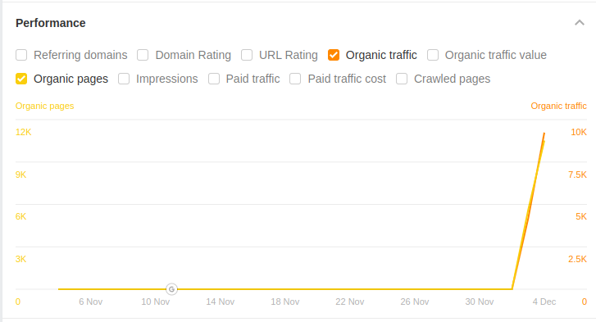This screenshot has width=596, height=322.
Task: Uncheck the Organic traffic checkbox
Action: tap(334, 55)
